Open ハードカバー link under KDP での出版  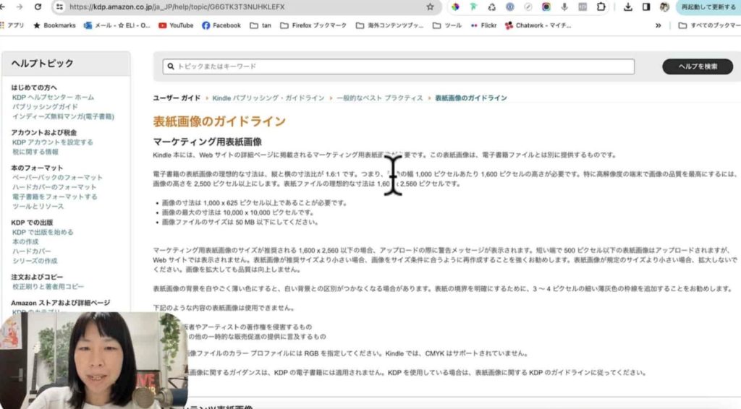pos(31,251)
